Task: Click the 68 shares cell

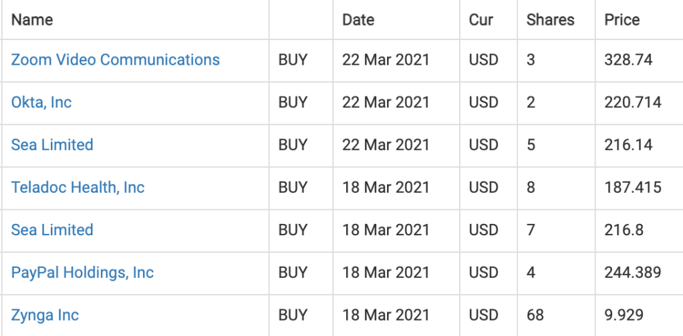Action: [535, 315]
